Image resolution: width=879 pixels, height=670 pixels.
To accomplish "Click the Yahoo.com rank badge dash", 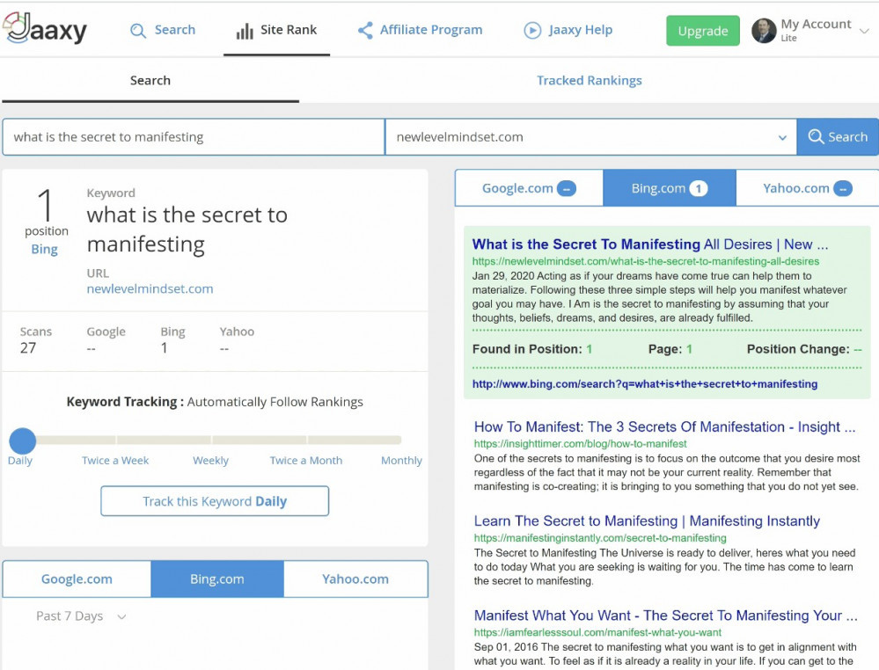I will tap(843, 189).
